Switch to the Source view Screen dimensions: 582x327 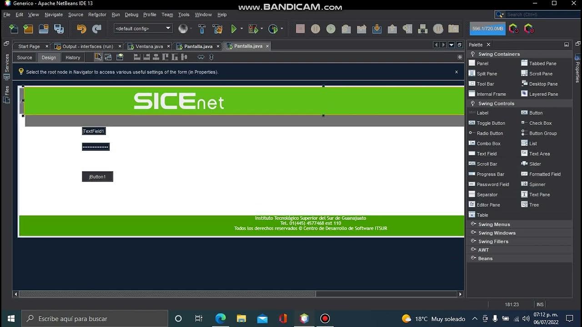25,58
